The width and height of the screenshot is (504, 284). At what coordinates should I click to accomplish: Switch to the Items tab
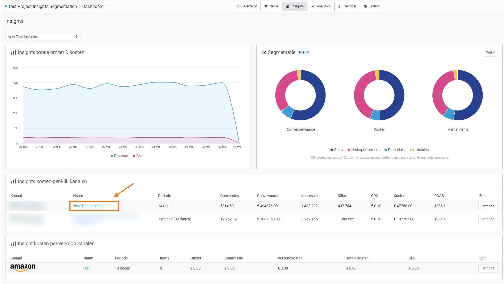[x=271, y=6]
